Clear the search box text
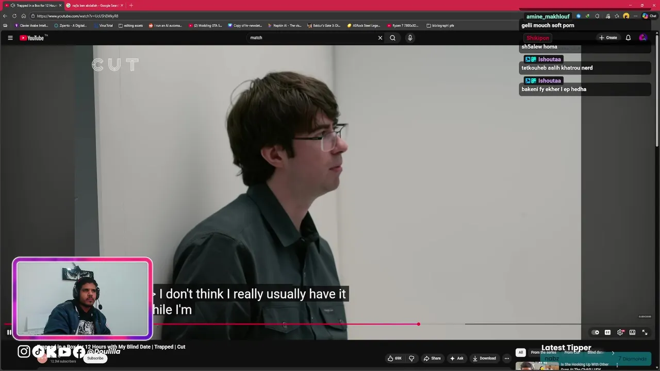 380,38
